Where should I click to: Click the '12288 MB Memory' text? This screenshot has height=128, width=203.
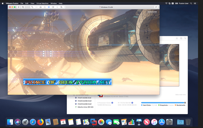(x=104, y=105)
